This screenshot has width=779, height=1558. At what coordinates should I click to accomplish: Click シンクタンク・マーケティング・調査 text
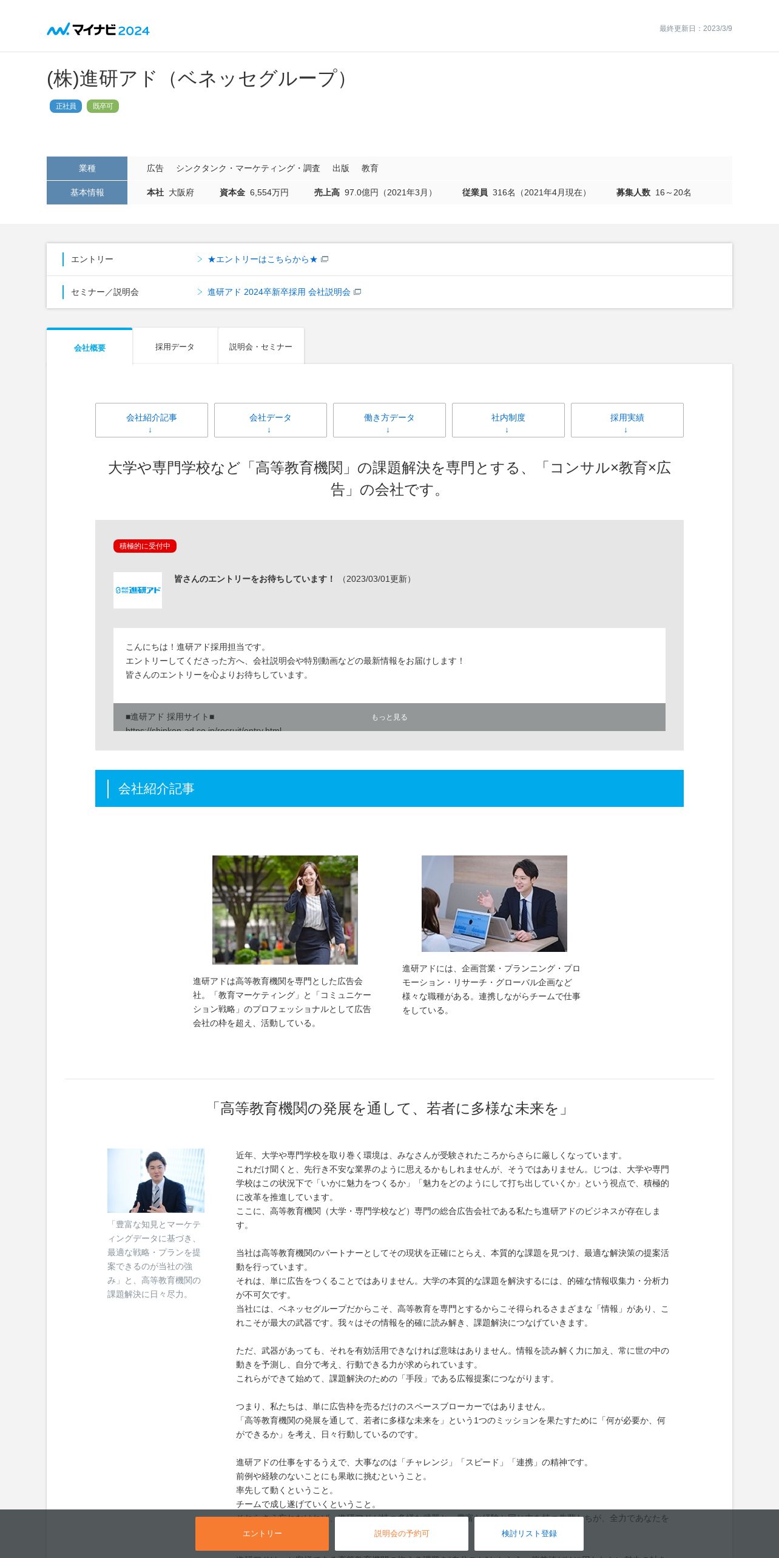(x=248, y=168)
